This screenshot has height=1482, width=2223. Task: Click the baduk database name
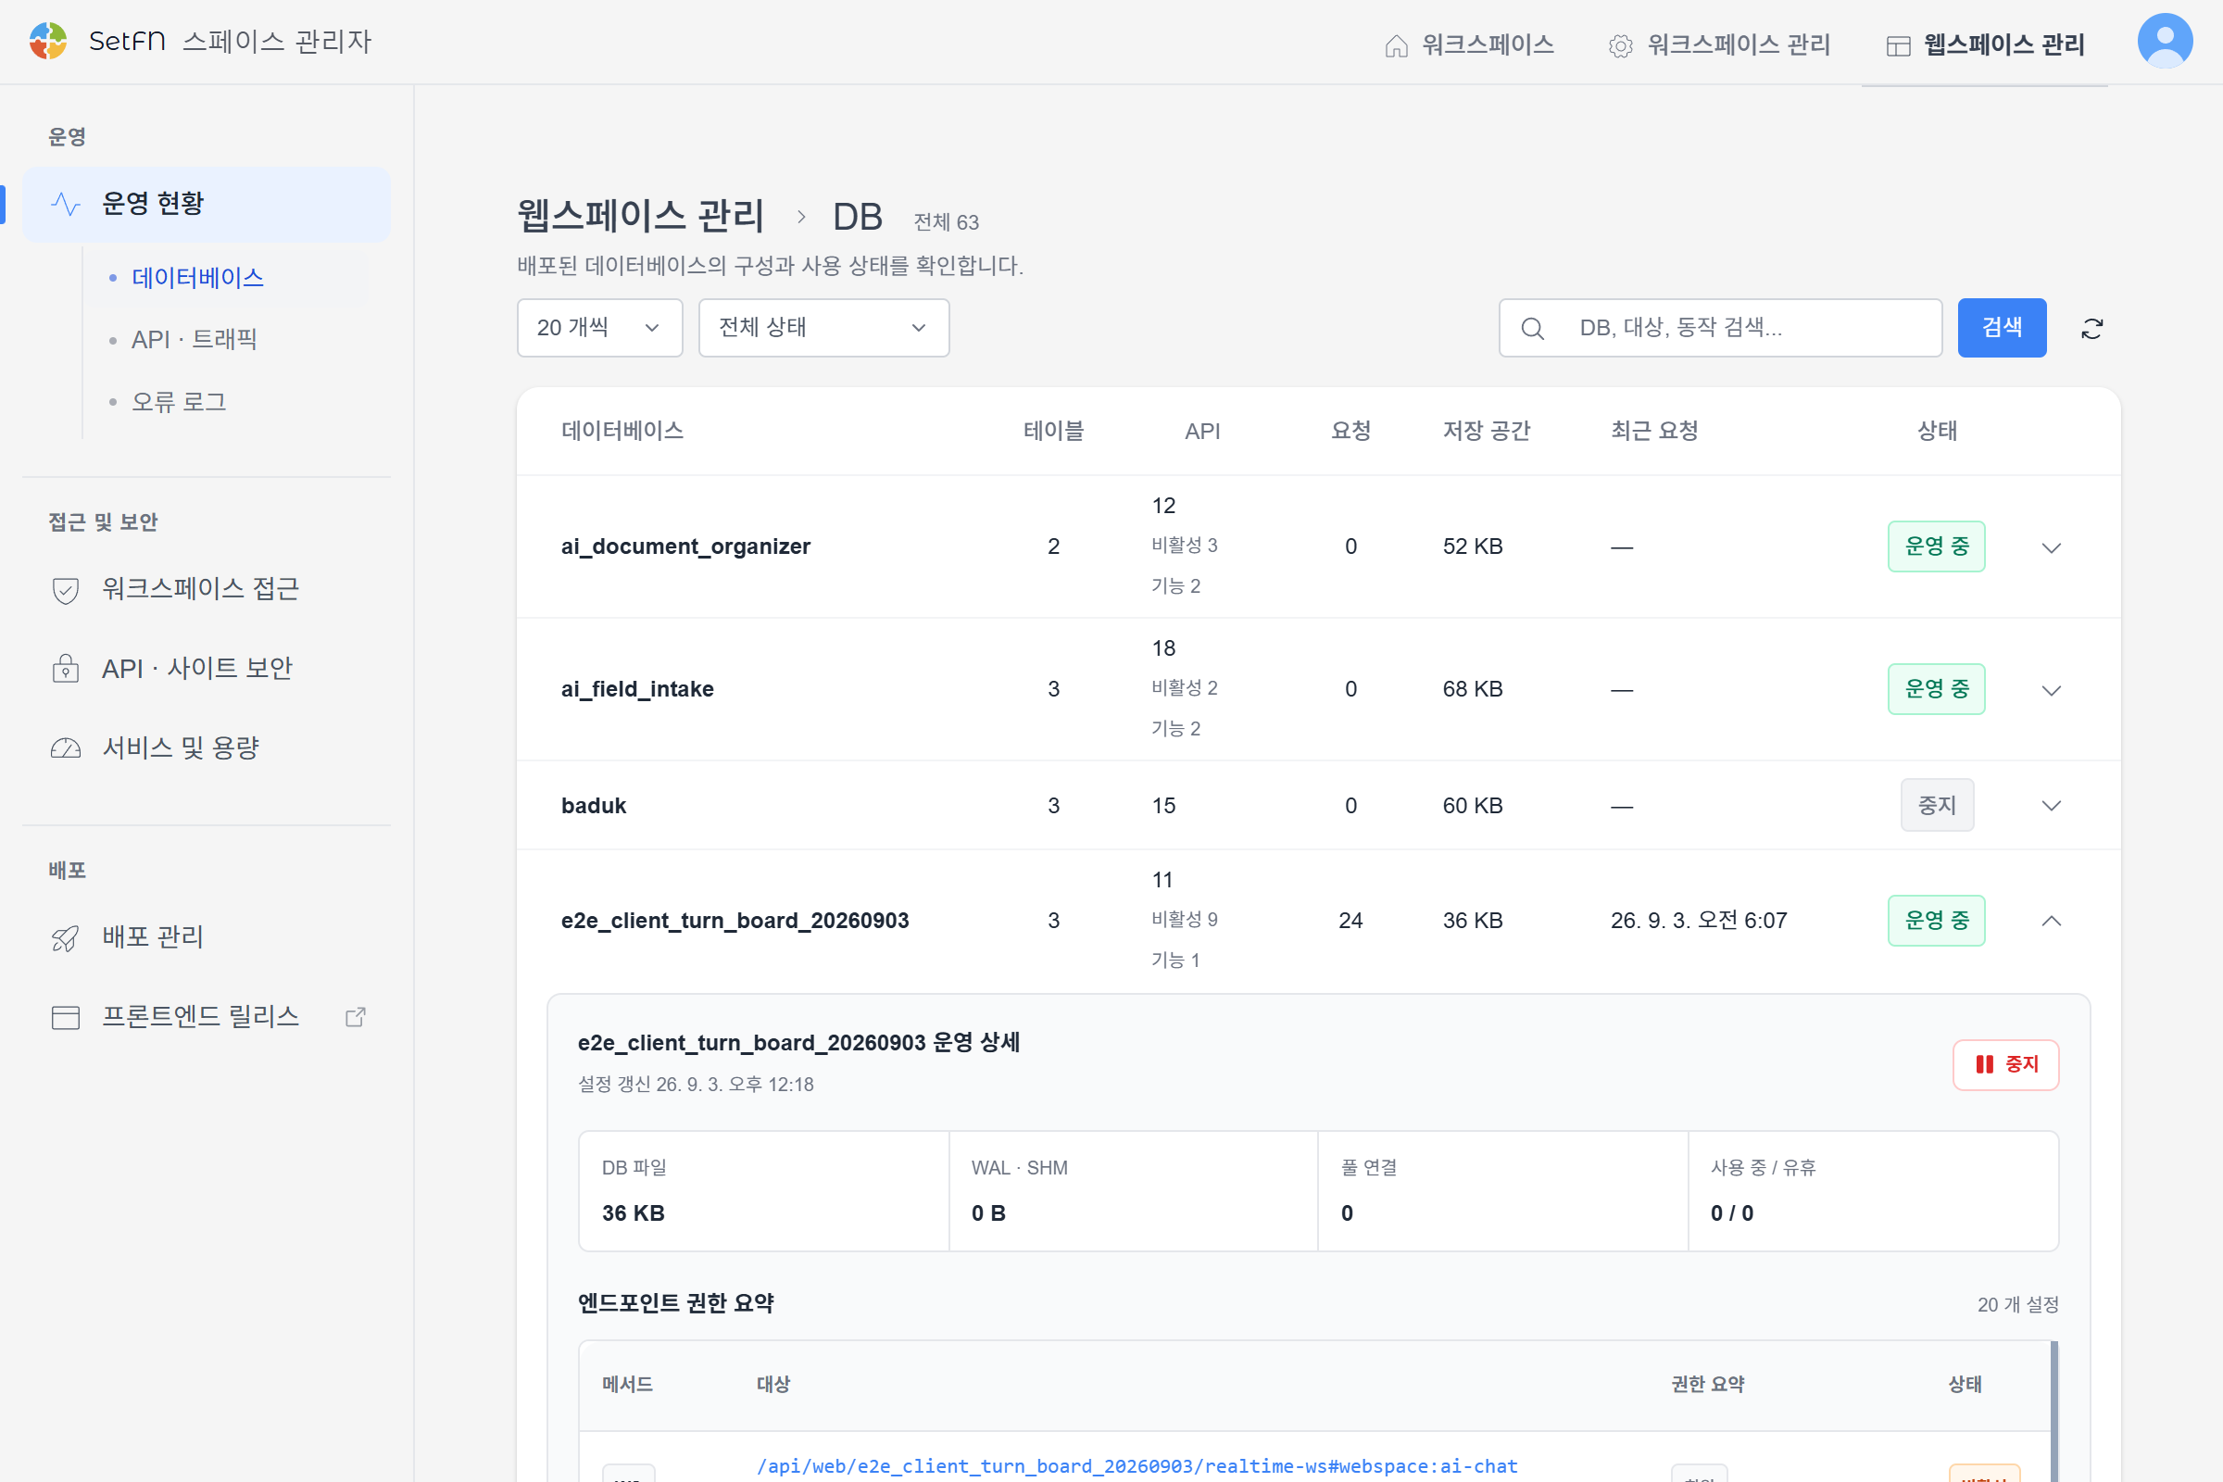[594, 805]
